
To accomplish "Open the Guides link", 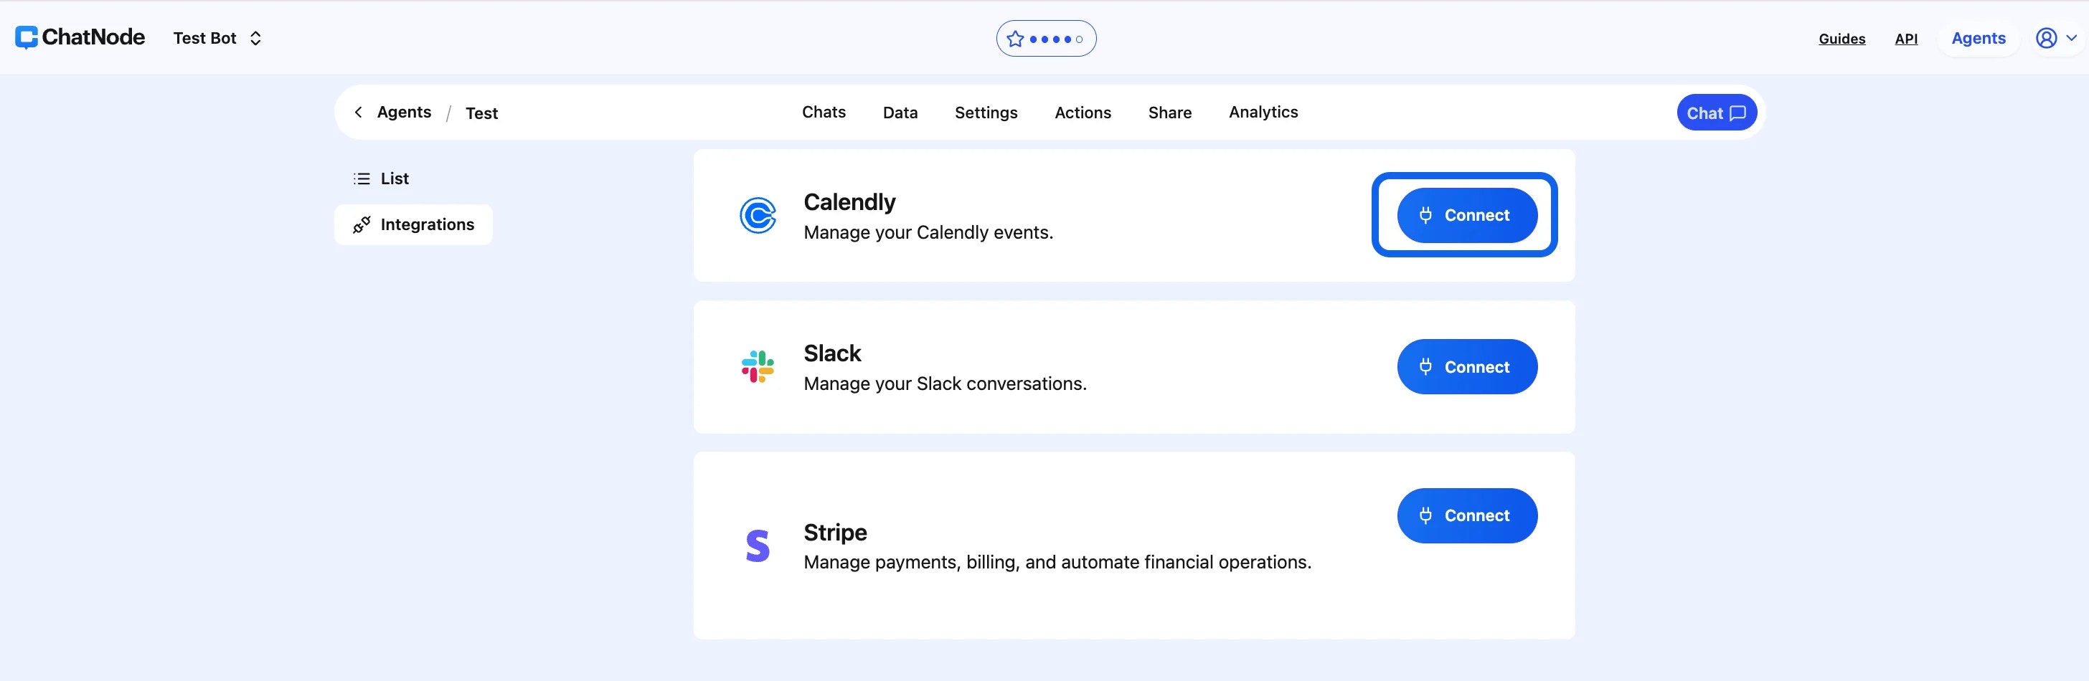I will coord(1841,38).
